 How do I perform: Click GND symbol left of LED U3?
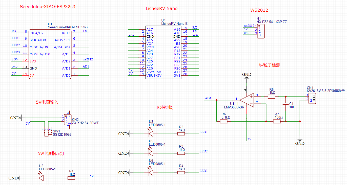(125, 134)
